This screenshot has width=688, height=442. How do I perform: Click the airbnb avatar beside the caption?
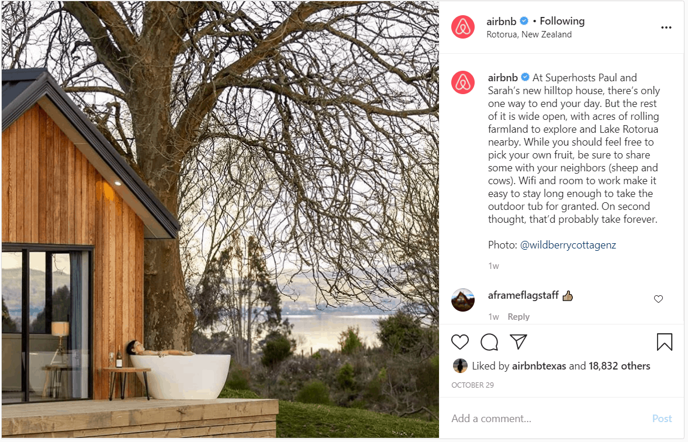pyautogui.click(x=463, y=82)
